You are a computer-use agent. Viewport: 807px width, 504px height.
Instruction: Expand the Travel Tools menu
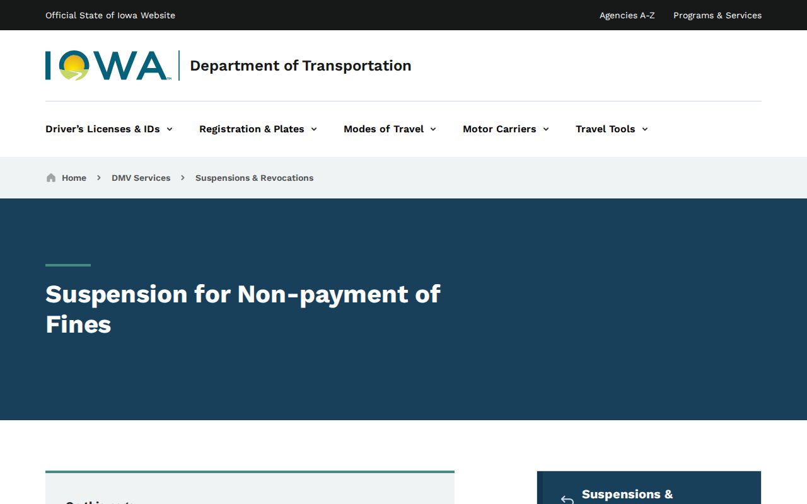coord(612,129)
